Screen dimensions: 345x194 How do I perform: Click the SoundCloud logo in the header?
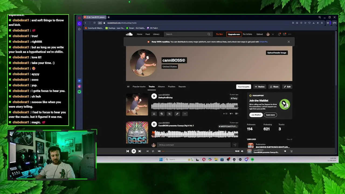[x=129, y=34]
